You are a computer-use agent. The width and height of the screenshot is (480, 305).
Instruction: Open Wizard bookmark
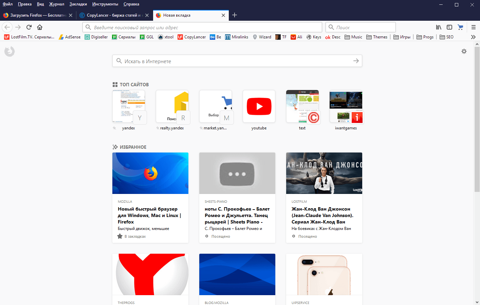click(262, 37)
